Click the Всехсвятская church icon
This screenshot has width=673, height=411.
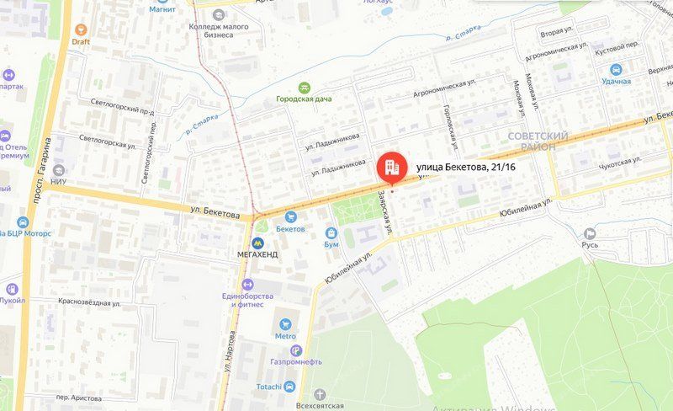[320, 394]
